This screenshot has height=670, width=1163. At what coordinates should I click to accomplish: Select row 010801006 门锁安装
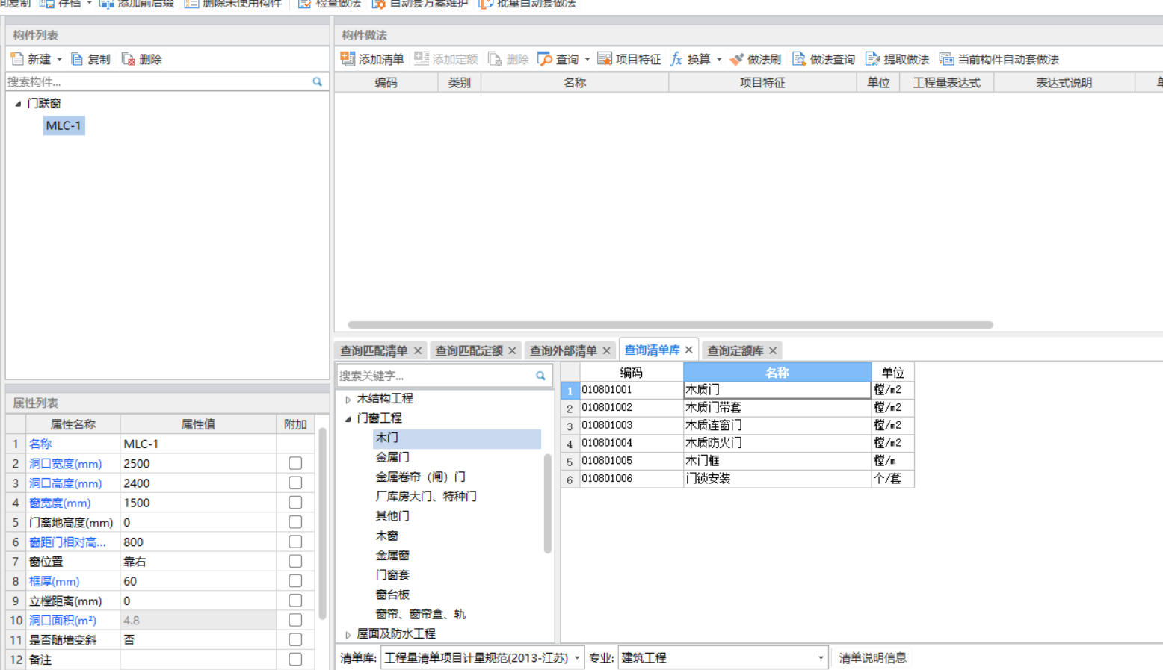(x=737, y=479)
